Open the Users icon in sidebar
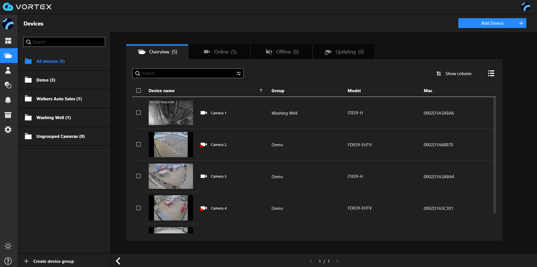 click(x=8, y=70)
